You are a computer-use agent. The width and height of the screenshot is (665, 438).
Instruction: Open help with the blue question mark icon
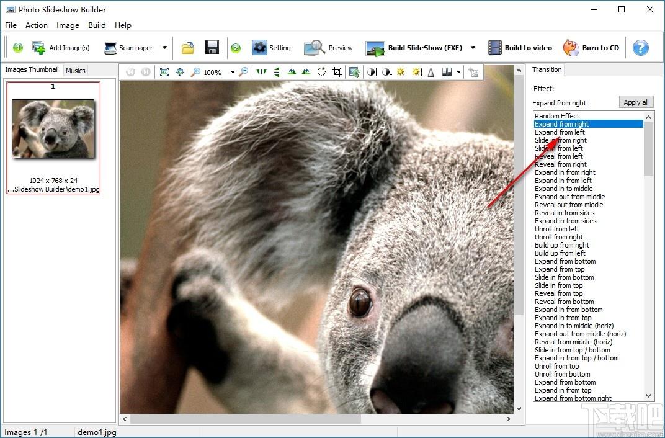coord(640,48)
